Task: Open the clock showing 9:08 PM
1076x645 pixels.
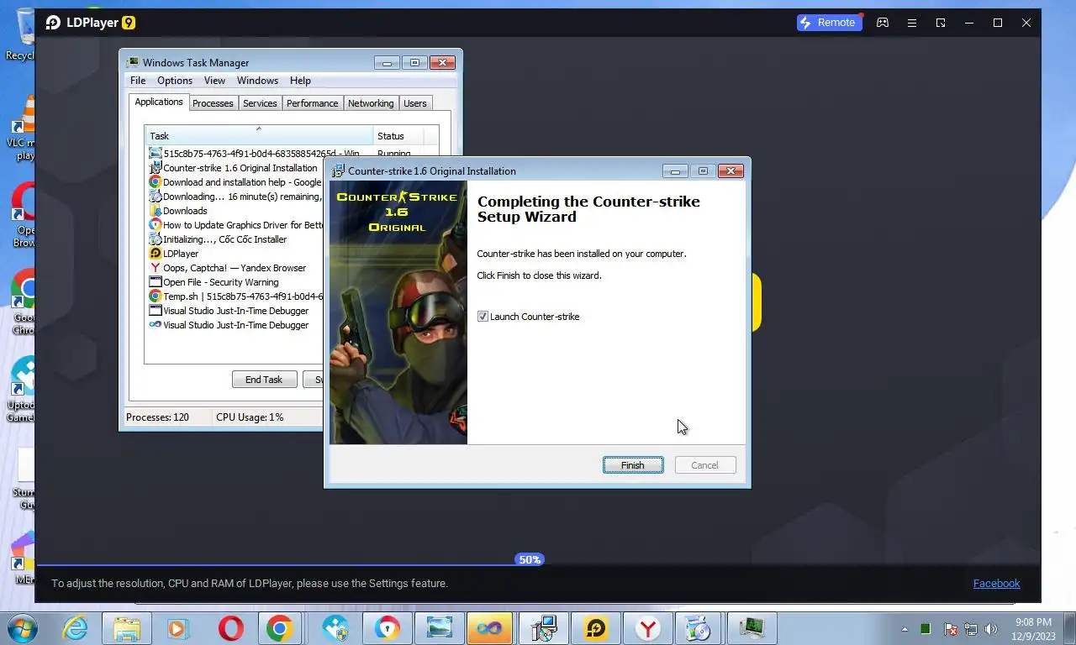Action: [x=1033, y=628]
